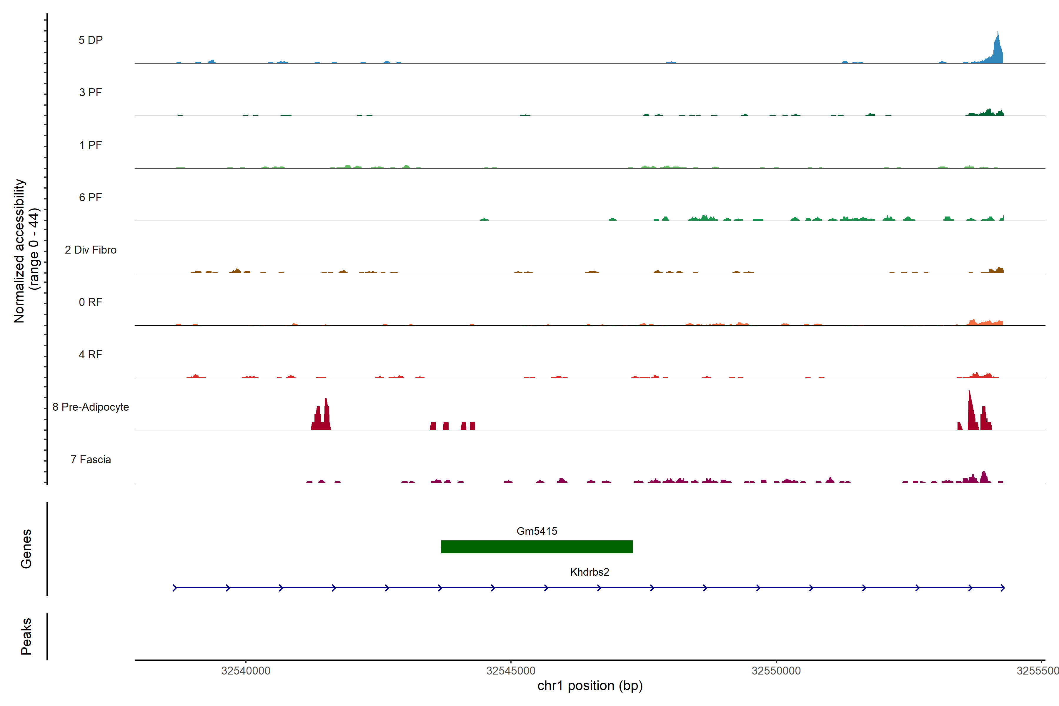The width and height of the screenshot is (1059, 706).
Task: Click the 7 Fascia track label
Action: 91,459
